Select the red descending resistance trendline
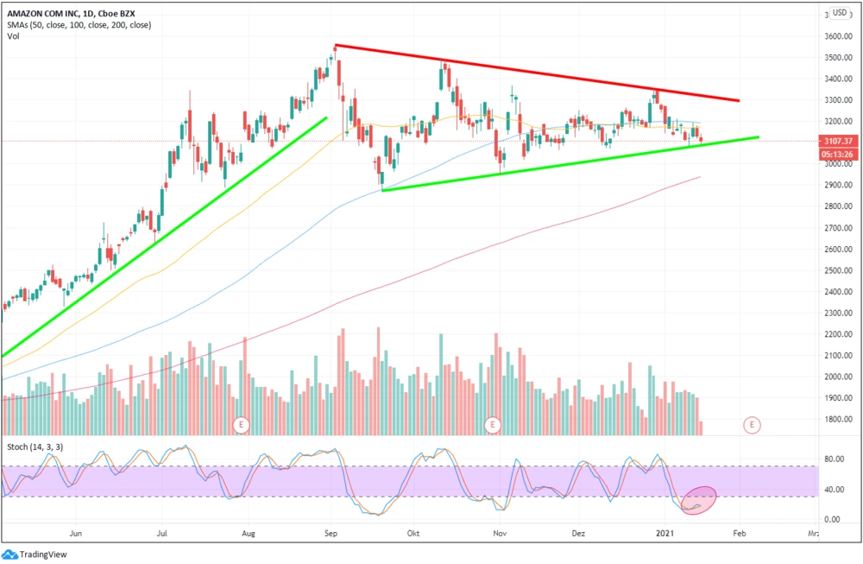 [535, 73]
